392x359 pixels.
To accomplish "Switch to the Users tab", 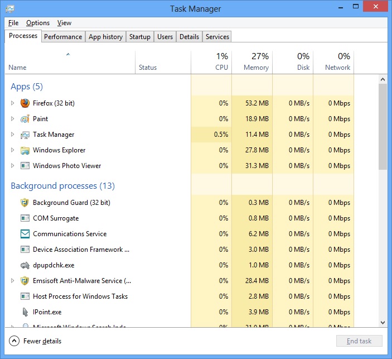I will coord(165,37).
